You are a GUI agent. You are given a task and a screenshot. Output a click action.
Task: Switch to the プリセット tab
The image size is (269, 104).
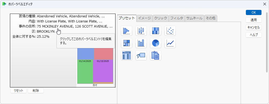(x=127, y=18)
